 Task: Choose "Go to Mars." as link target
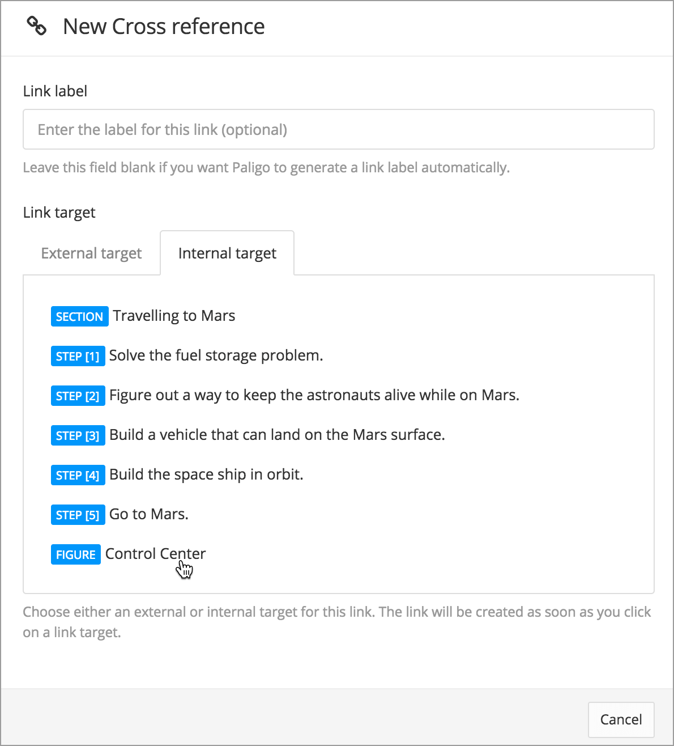tap(148, 514)
